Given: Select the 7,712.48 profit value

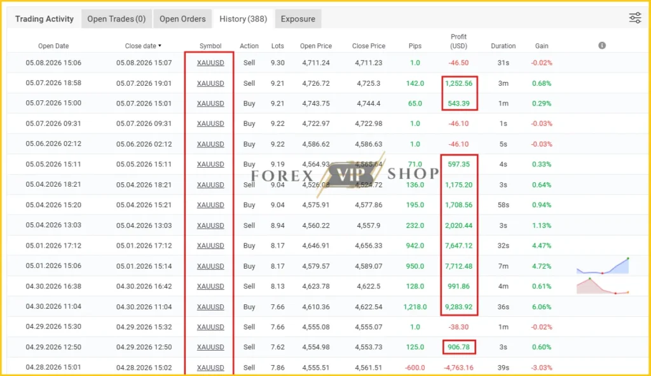Looking at the screenshot, I should (x=459, y=266).
